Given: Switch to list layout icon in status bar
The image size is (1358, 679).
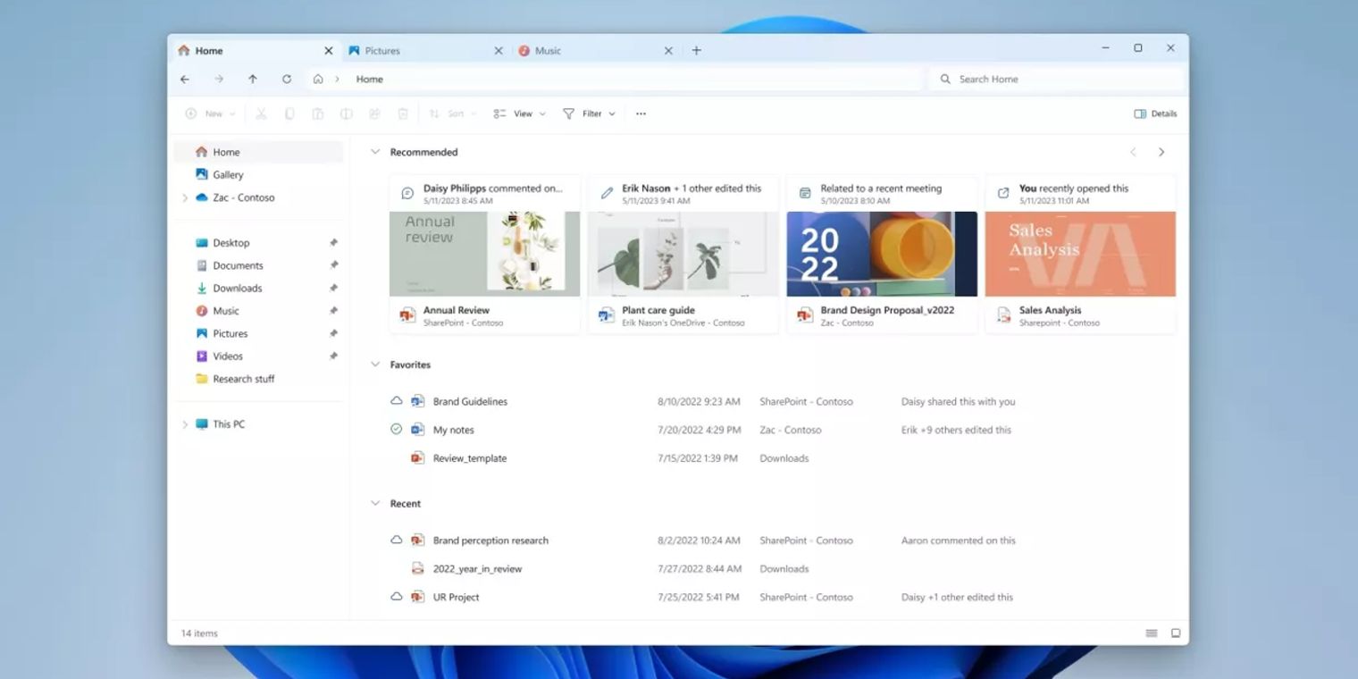Looking at the screenshot, I should (x=1152, y=633).
